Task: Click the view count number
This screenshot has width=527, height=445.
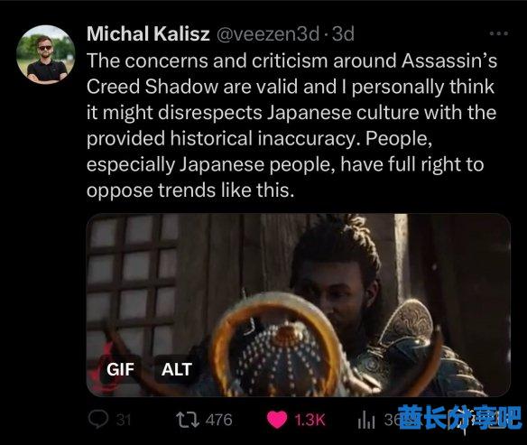Action: [x=392, y=420]
